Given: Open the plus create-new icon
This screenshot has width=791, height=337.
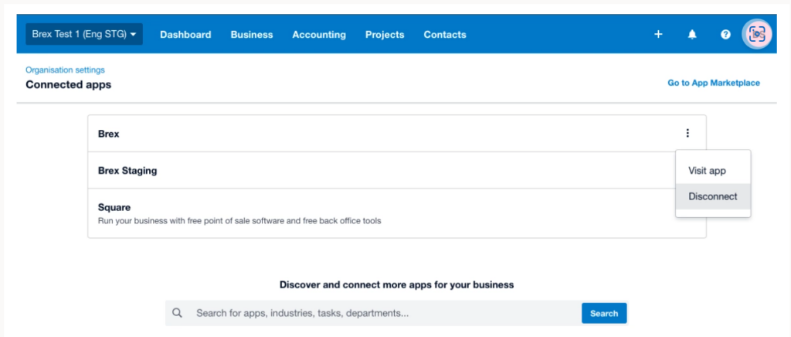Looking at the screenshot, I should click(658, 34).
